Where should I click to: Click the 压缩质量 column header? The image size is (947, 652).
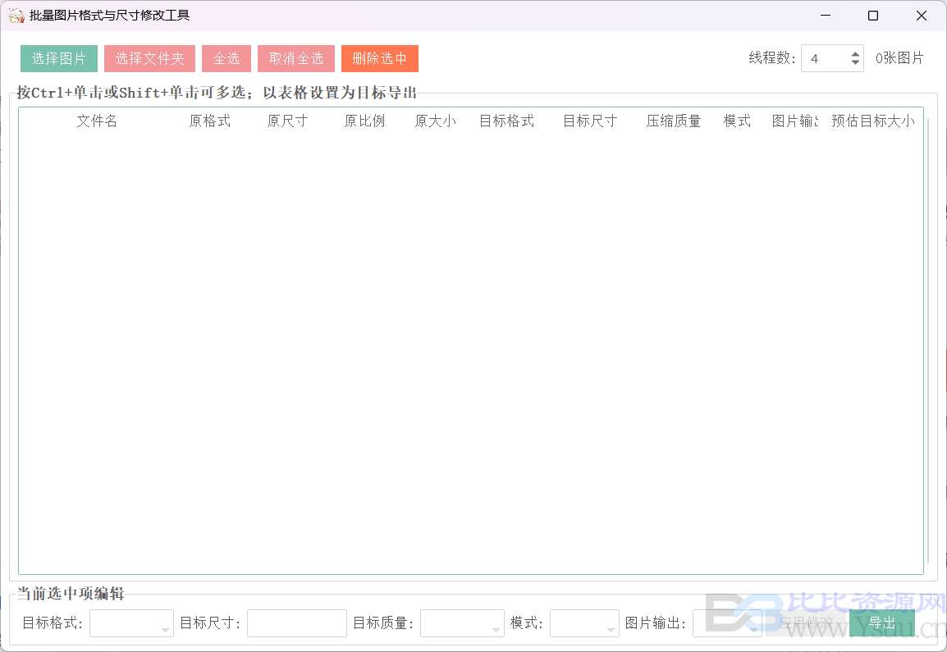point(674,121)
